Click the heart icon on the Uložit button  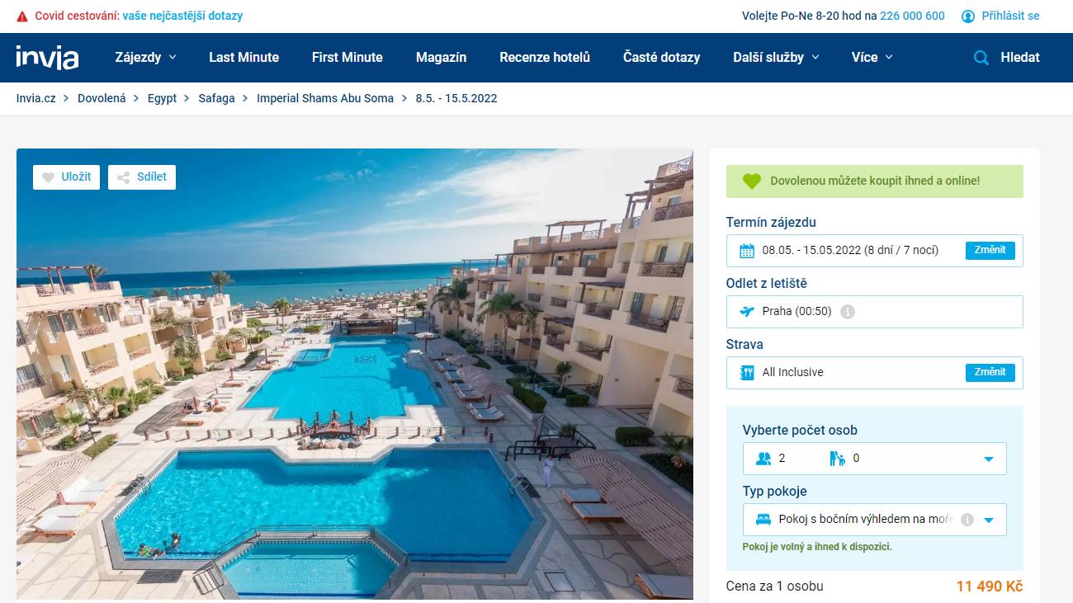(48, 177)
